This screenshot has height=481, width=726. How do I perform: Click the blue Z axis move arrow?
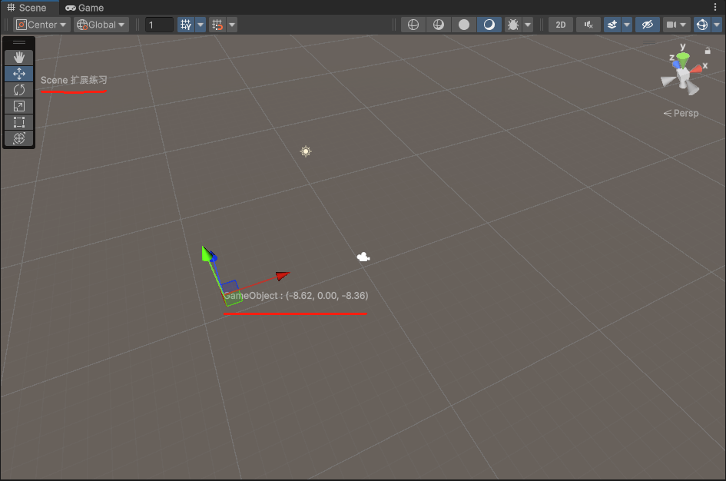(x=213, y=257)
